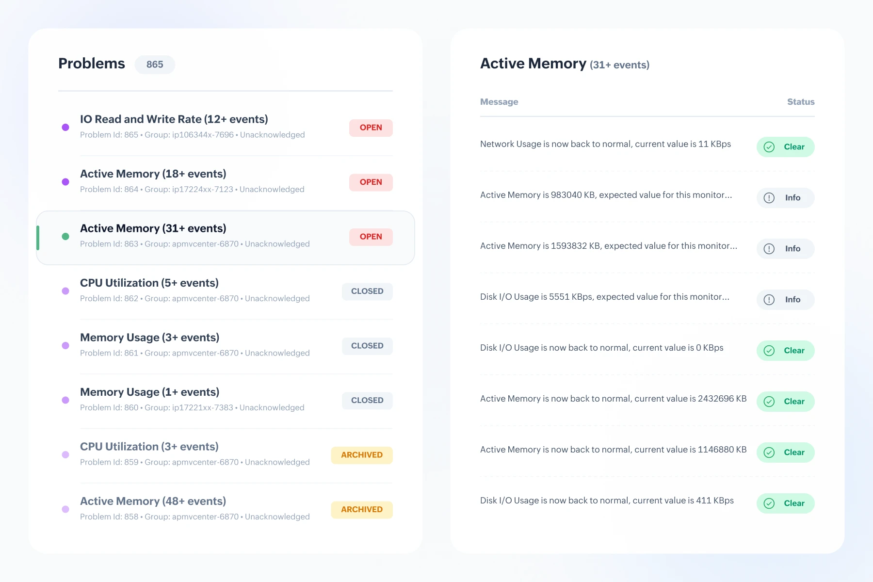Select message 'Disk I/O Usage... current value is 0 KBps'

[x=602, y=348]
